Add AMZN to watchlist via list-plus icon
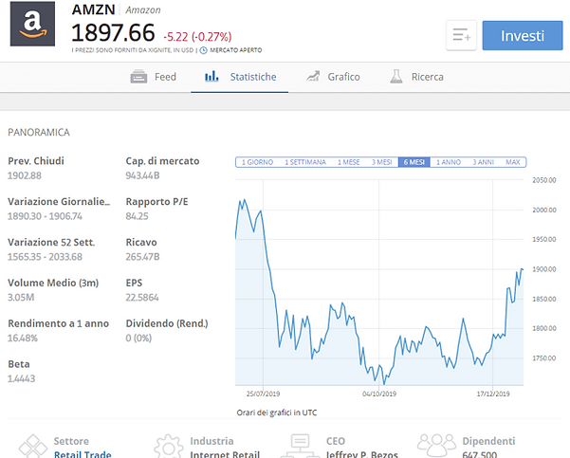 [x=461, y=35]
